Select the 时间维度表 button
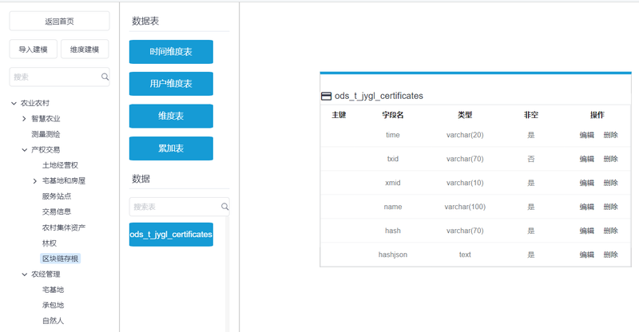The image size is (639, 332). (x=171, y=52)
